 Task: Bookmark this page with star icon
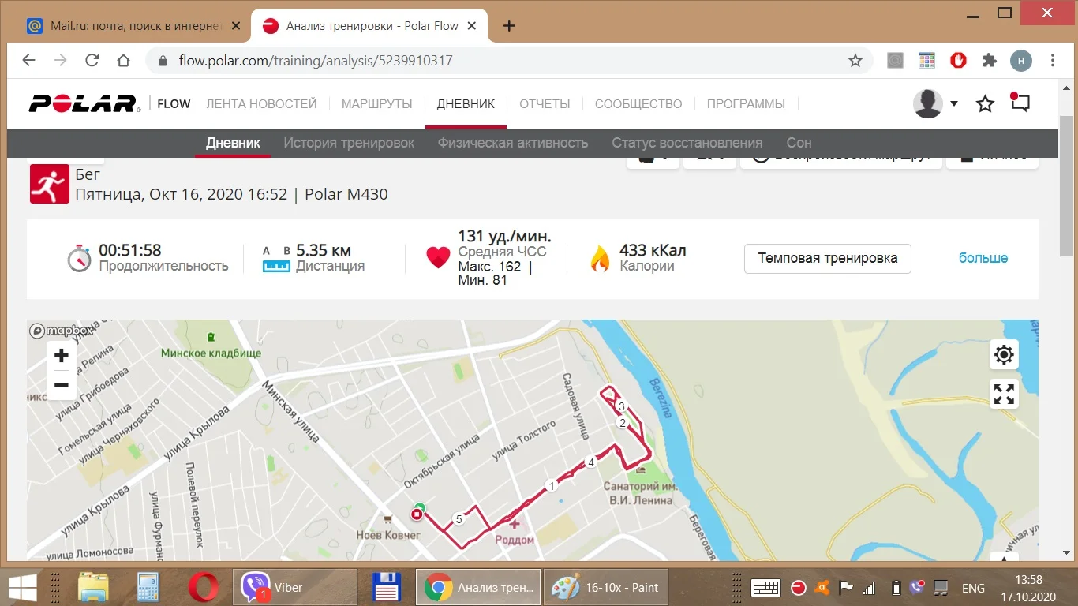click(855, 61)
